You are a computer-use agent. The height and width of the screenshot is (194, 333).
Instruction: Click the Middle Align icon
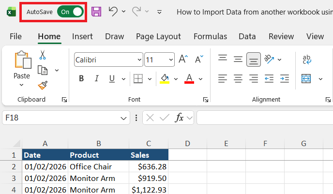click(238, 59)
